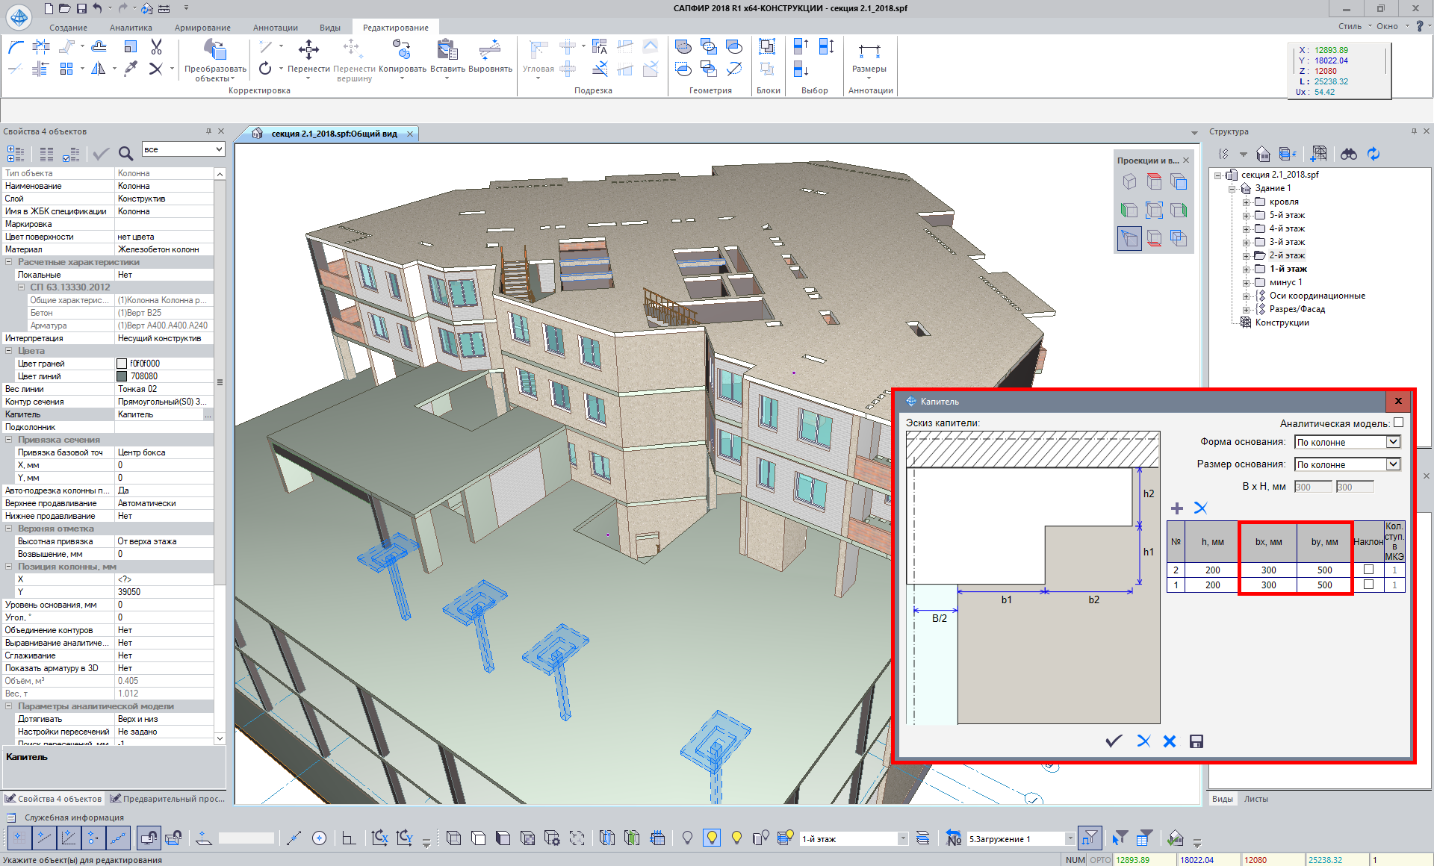This screenshot has width=1434, height=866.
Task: Click the scissors cut icon in ribbon
Action: [156, 47]
